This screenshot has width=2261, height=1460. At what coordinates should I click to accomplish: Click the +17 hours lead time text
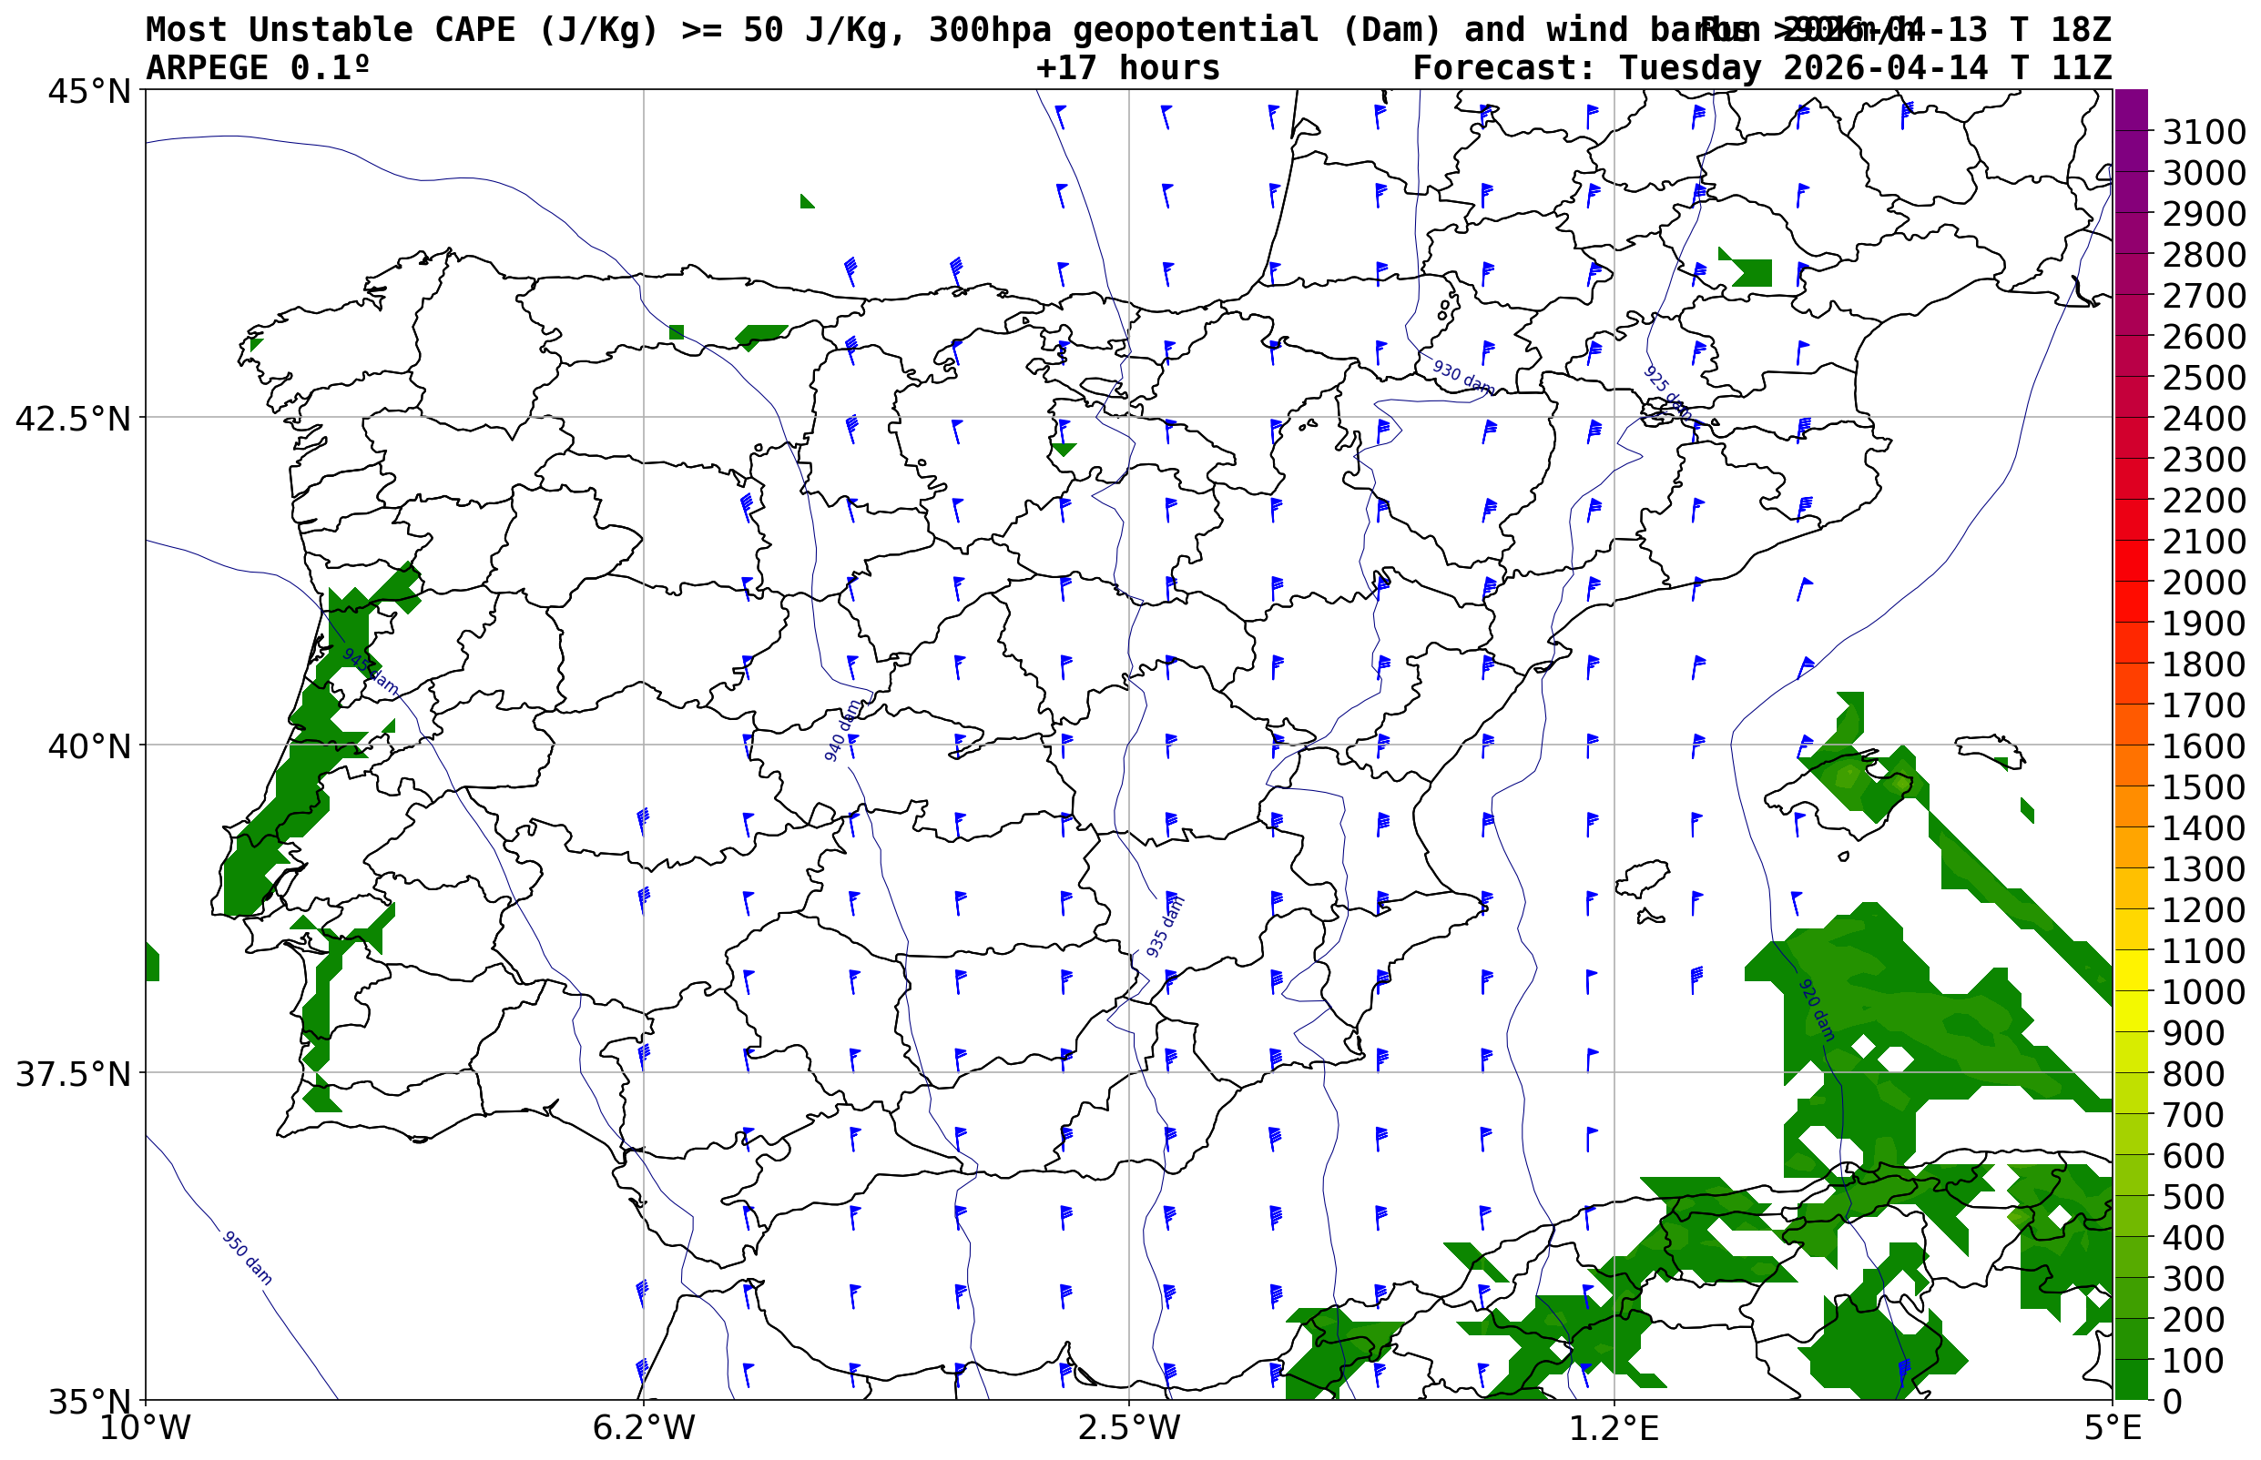1127,68
